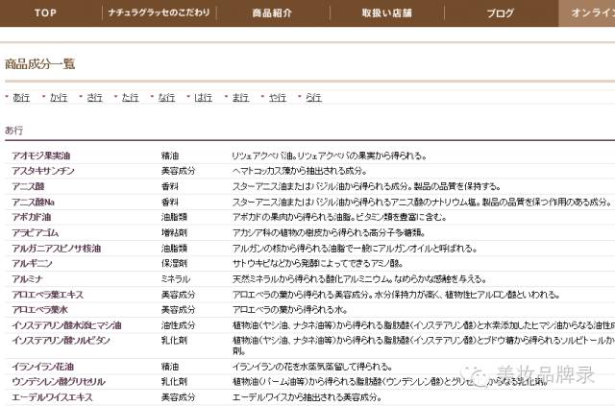Click the アスタキサンチン ingredient name
Image resolution: width=615 pixels, height=406 pixels.
click(x=43, y=171)
